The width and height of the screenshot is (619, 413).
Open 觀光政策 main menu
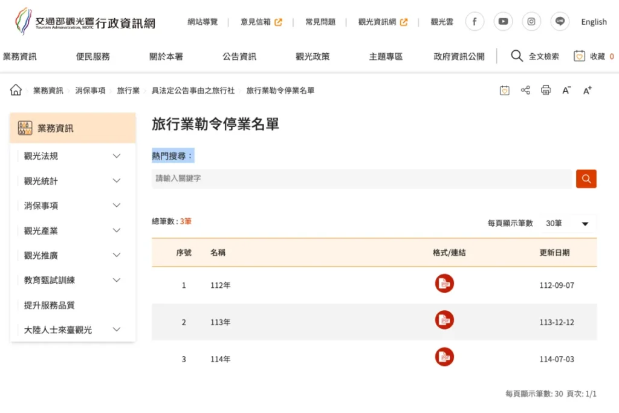coord(313,56)
